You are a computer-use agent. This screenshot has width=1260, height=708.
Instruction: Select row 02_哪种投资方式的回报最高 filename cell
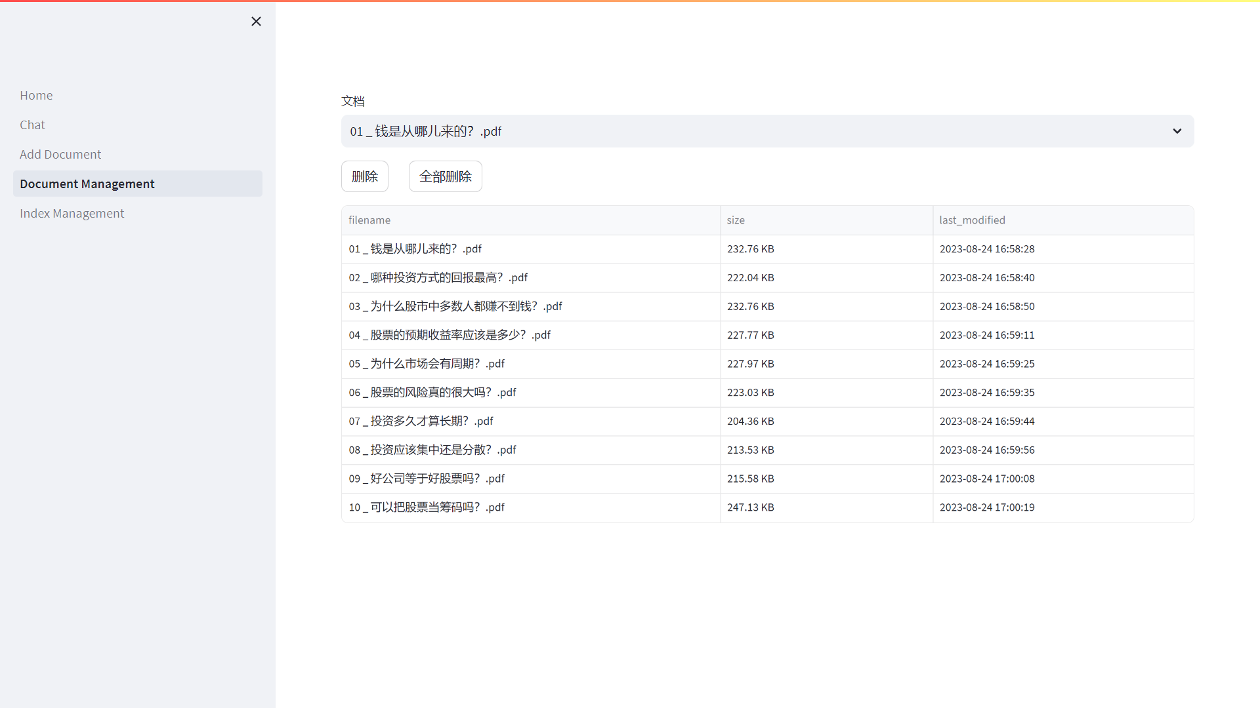[438, 277]
